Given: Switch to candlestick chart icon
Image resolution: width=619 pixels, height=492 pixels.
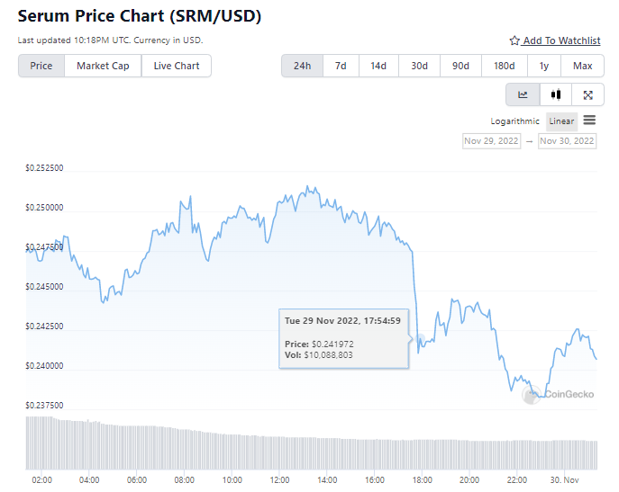Looking at the screenshot, I should point(556,94).
